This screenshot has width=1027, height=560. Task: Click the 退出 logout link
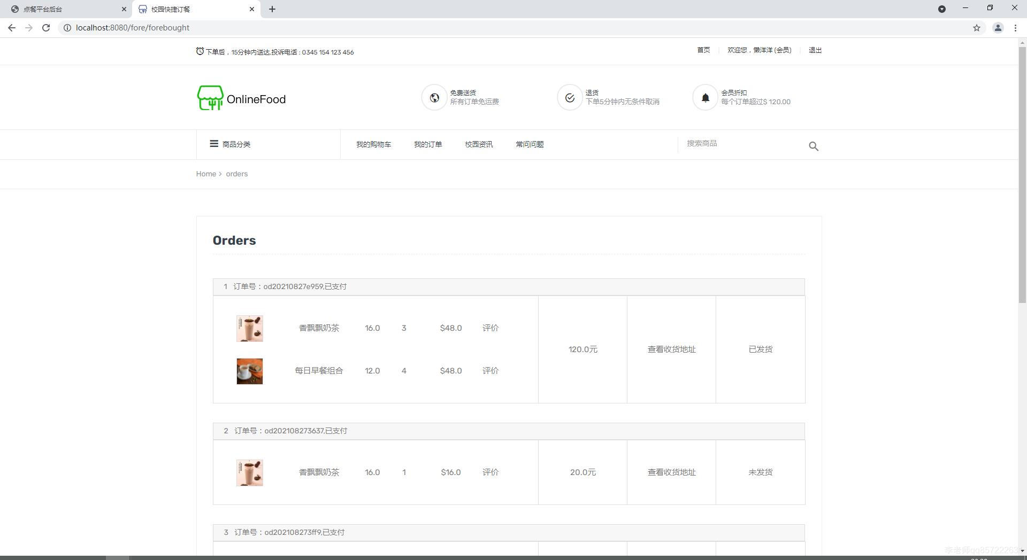point(815,50)
